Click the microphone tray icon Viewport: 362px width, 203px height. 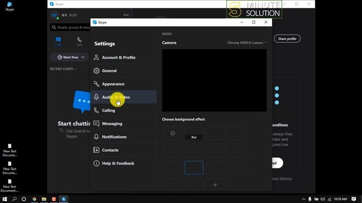[309, 199]
